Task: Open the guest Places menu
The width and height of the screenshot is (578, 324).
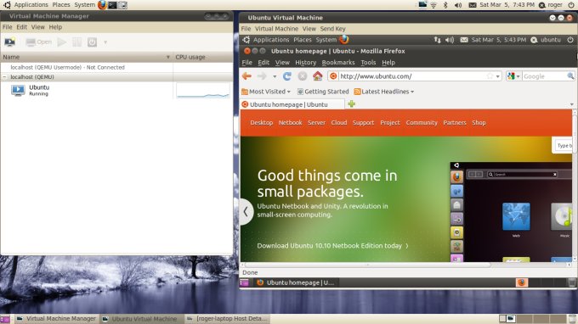Action: (303, 40)
